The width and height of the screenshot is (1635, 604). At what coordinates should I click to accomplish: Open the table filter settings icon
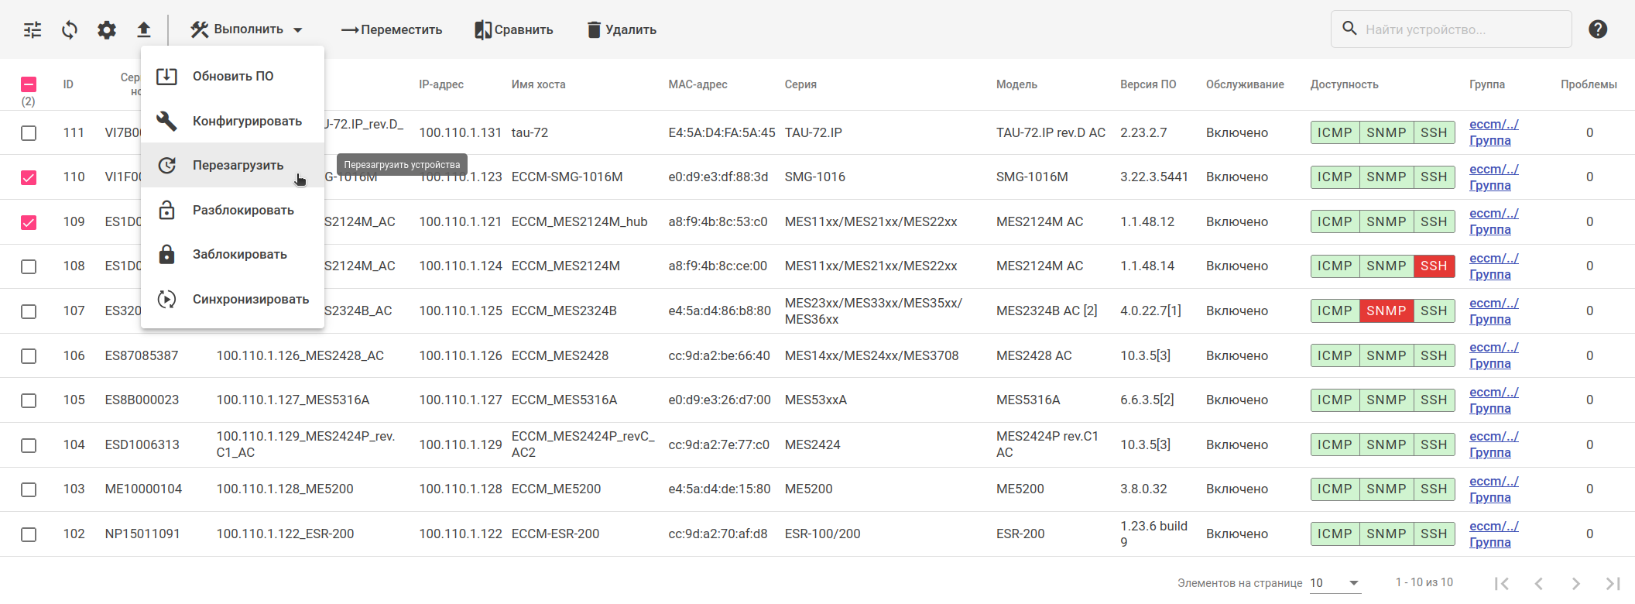[x=33, y=30]
